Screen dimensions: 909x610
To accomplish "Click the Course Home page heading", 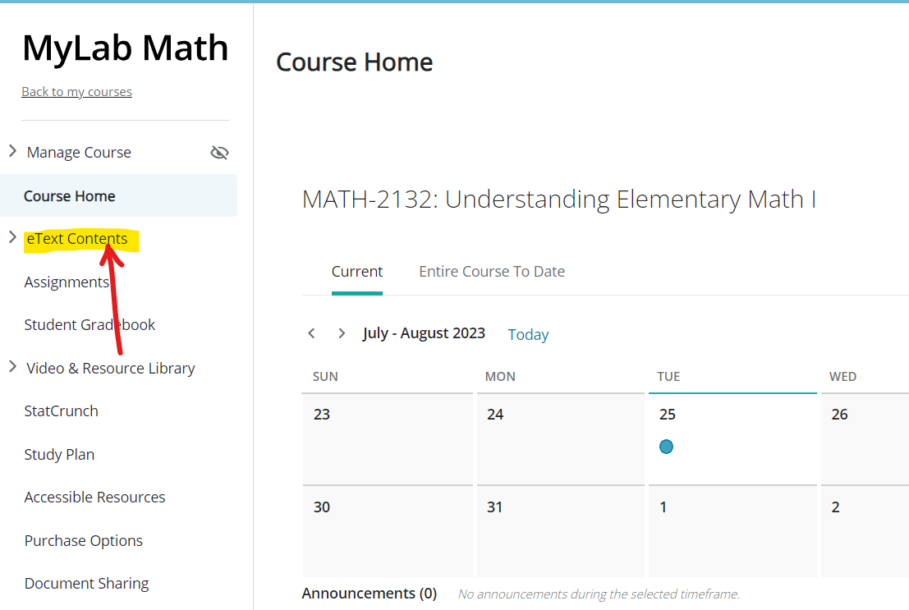I will pos(354,62).
